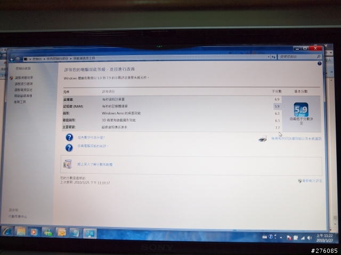This screenshot has height=255, width=341.
Task: Switch to Control Panel taskbar button
Action: click(90, 234)
